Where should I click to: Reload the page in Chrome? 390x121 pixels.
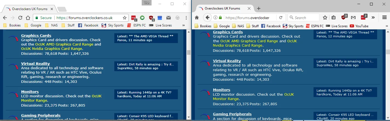click(x=20, y=18)
